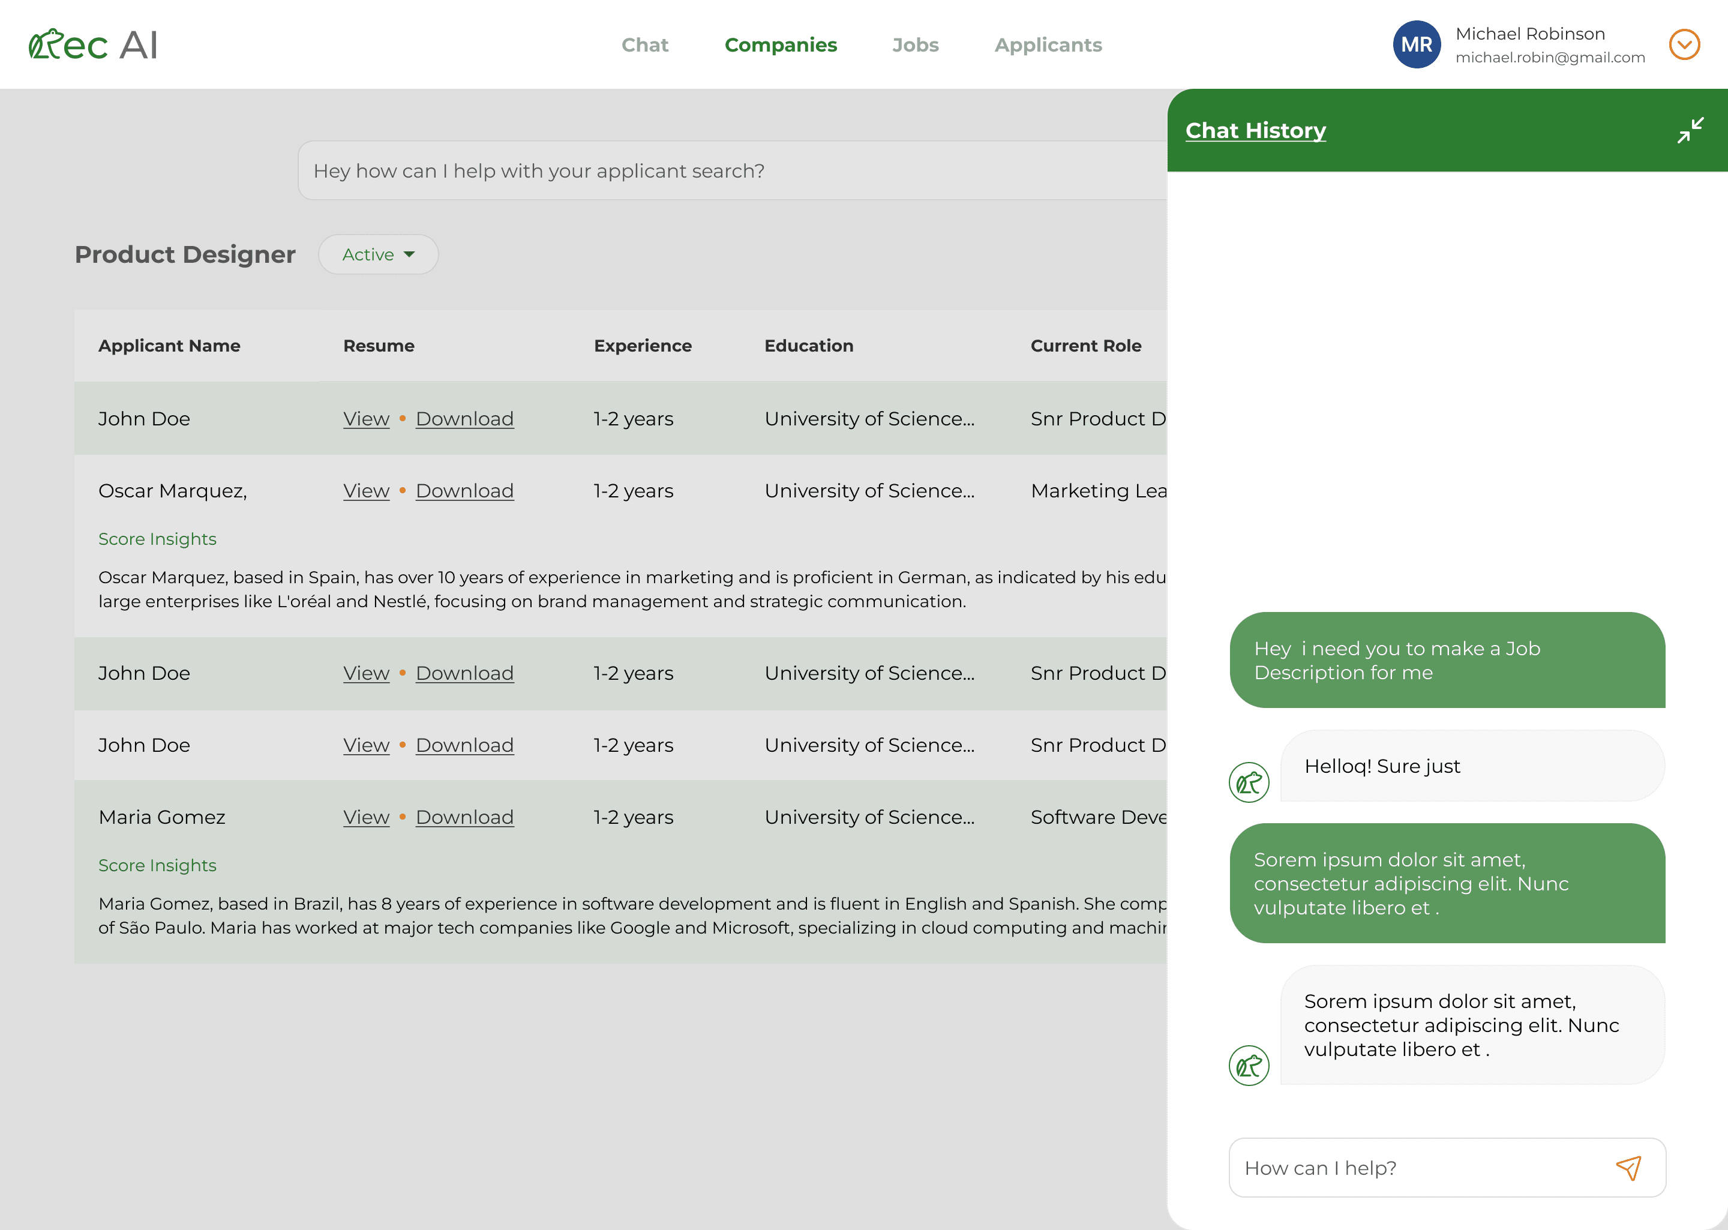The height and width of the screenshot is (1230, 1728).
Task: Click bot avatar beside Helloq message
Action: (1249, 782)
